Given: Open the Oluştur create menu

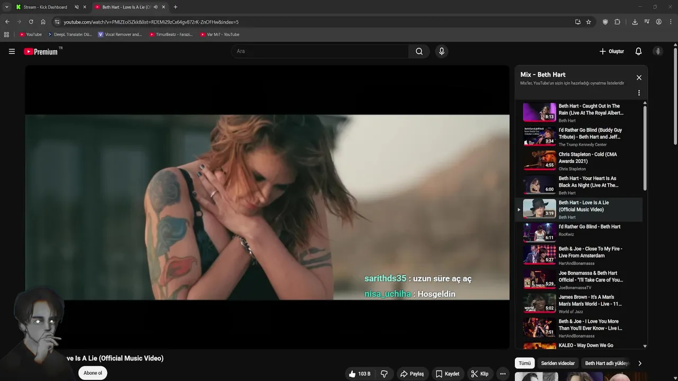Looking at the screenshot, I should pyautogui.click(x=611, y=51).
